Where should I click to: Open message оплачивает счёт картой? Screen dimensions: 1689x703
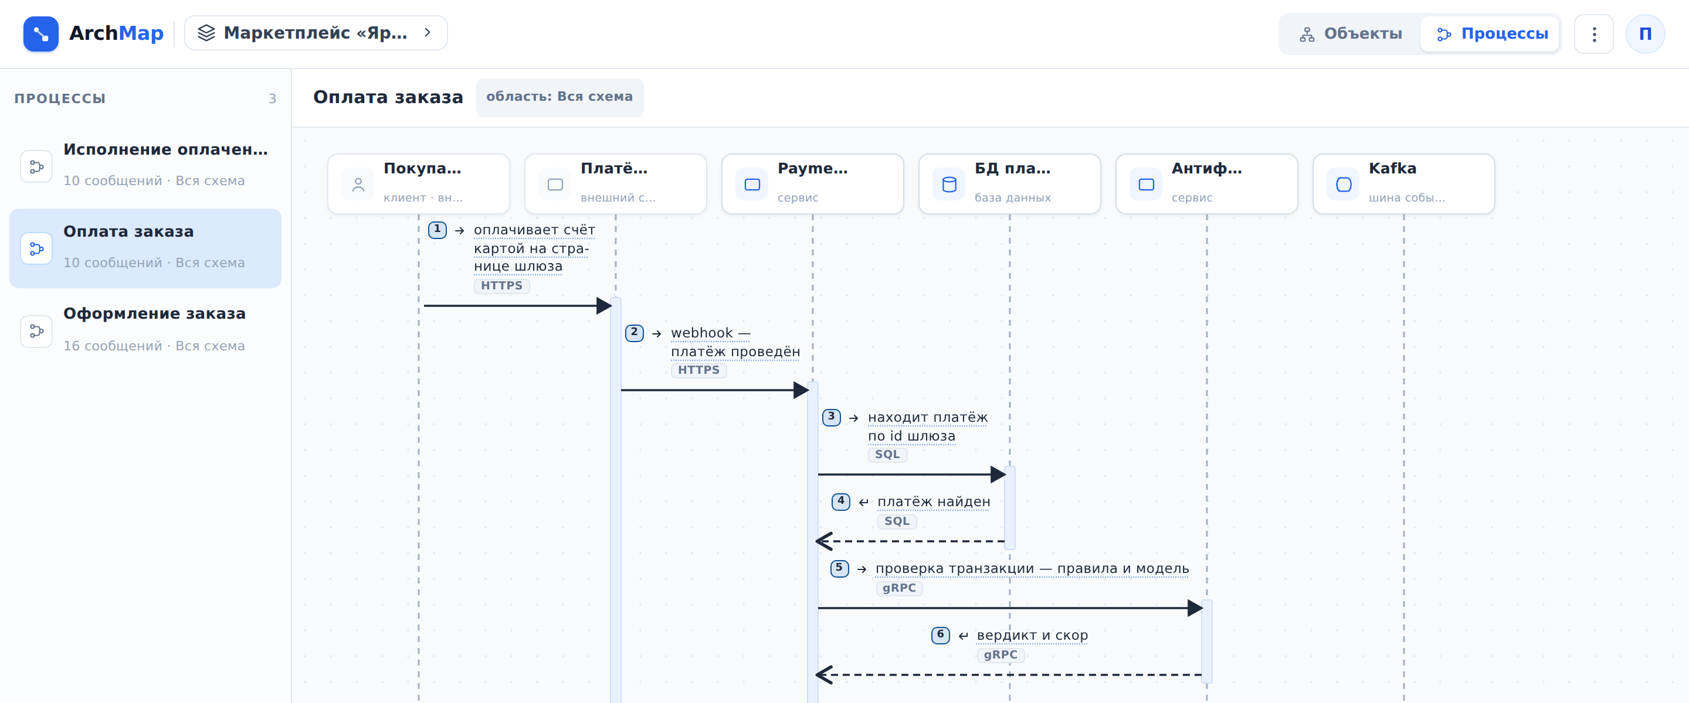point(534,248)
